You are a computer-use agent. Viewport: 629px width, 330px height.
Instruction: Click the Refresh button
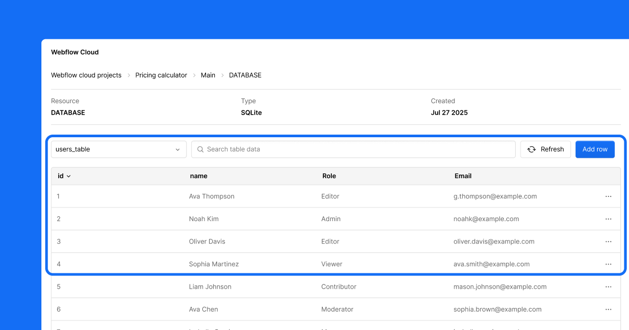546,149
